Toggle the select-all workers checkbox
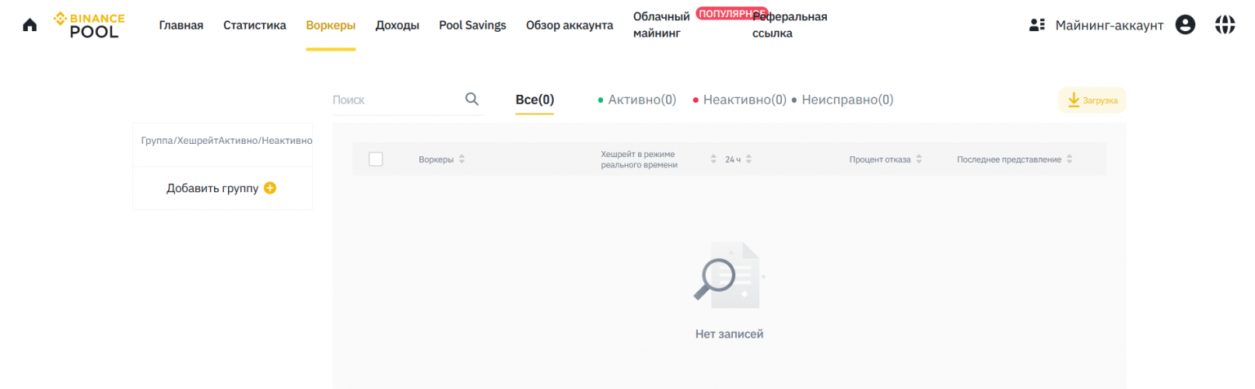The height and width of the screenshot is (389, 1255). tap(376, 159)
